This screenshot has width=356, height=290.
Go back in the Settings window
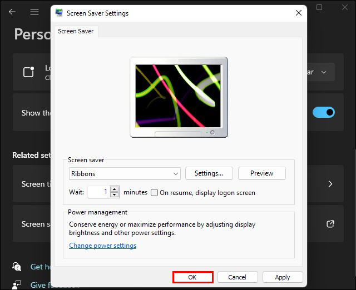point(12,12)
